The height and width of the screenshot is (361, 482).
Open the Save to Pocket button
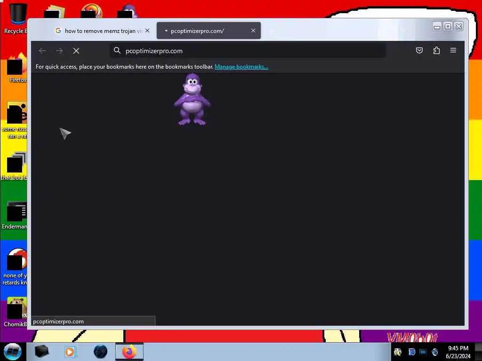(x=419, y=50)
